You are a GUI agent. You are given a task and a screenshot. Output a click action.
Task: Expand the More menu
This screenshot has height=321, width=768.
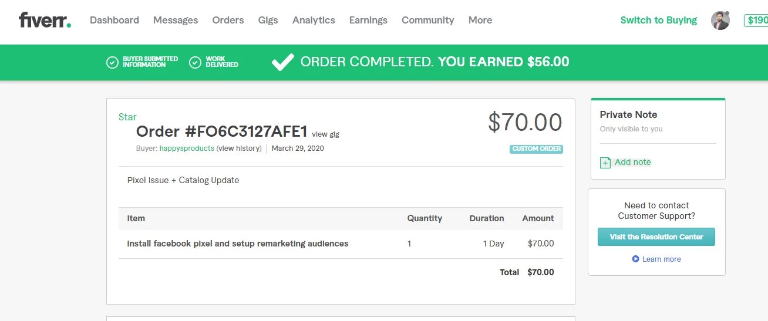coord(480,20)
